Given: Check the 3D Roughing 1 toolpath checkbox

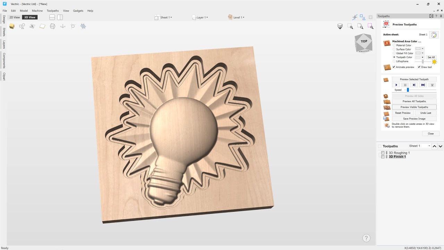Looking at the screenshot, I should tap(383, 153).
